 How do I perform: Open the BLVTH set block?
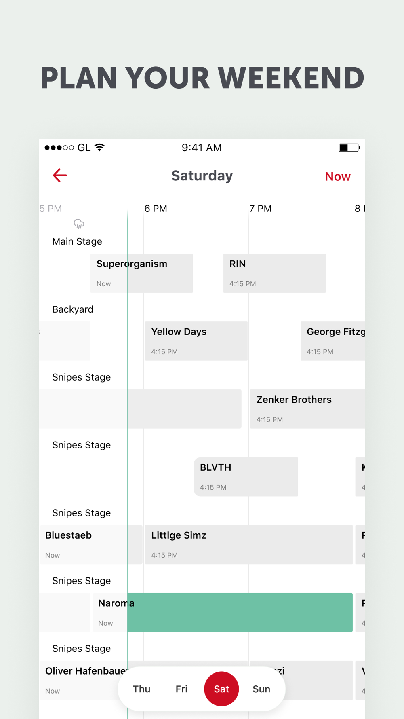pyautogui.click(x=246, y=477)
